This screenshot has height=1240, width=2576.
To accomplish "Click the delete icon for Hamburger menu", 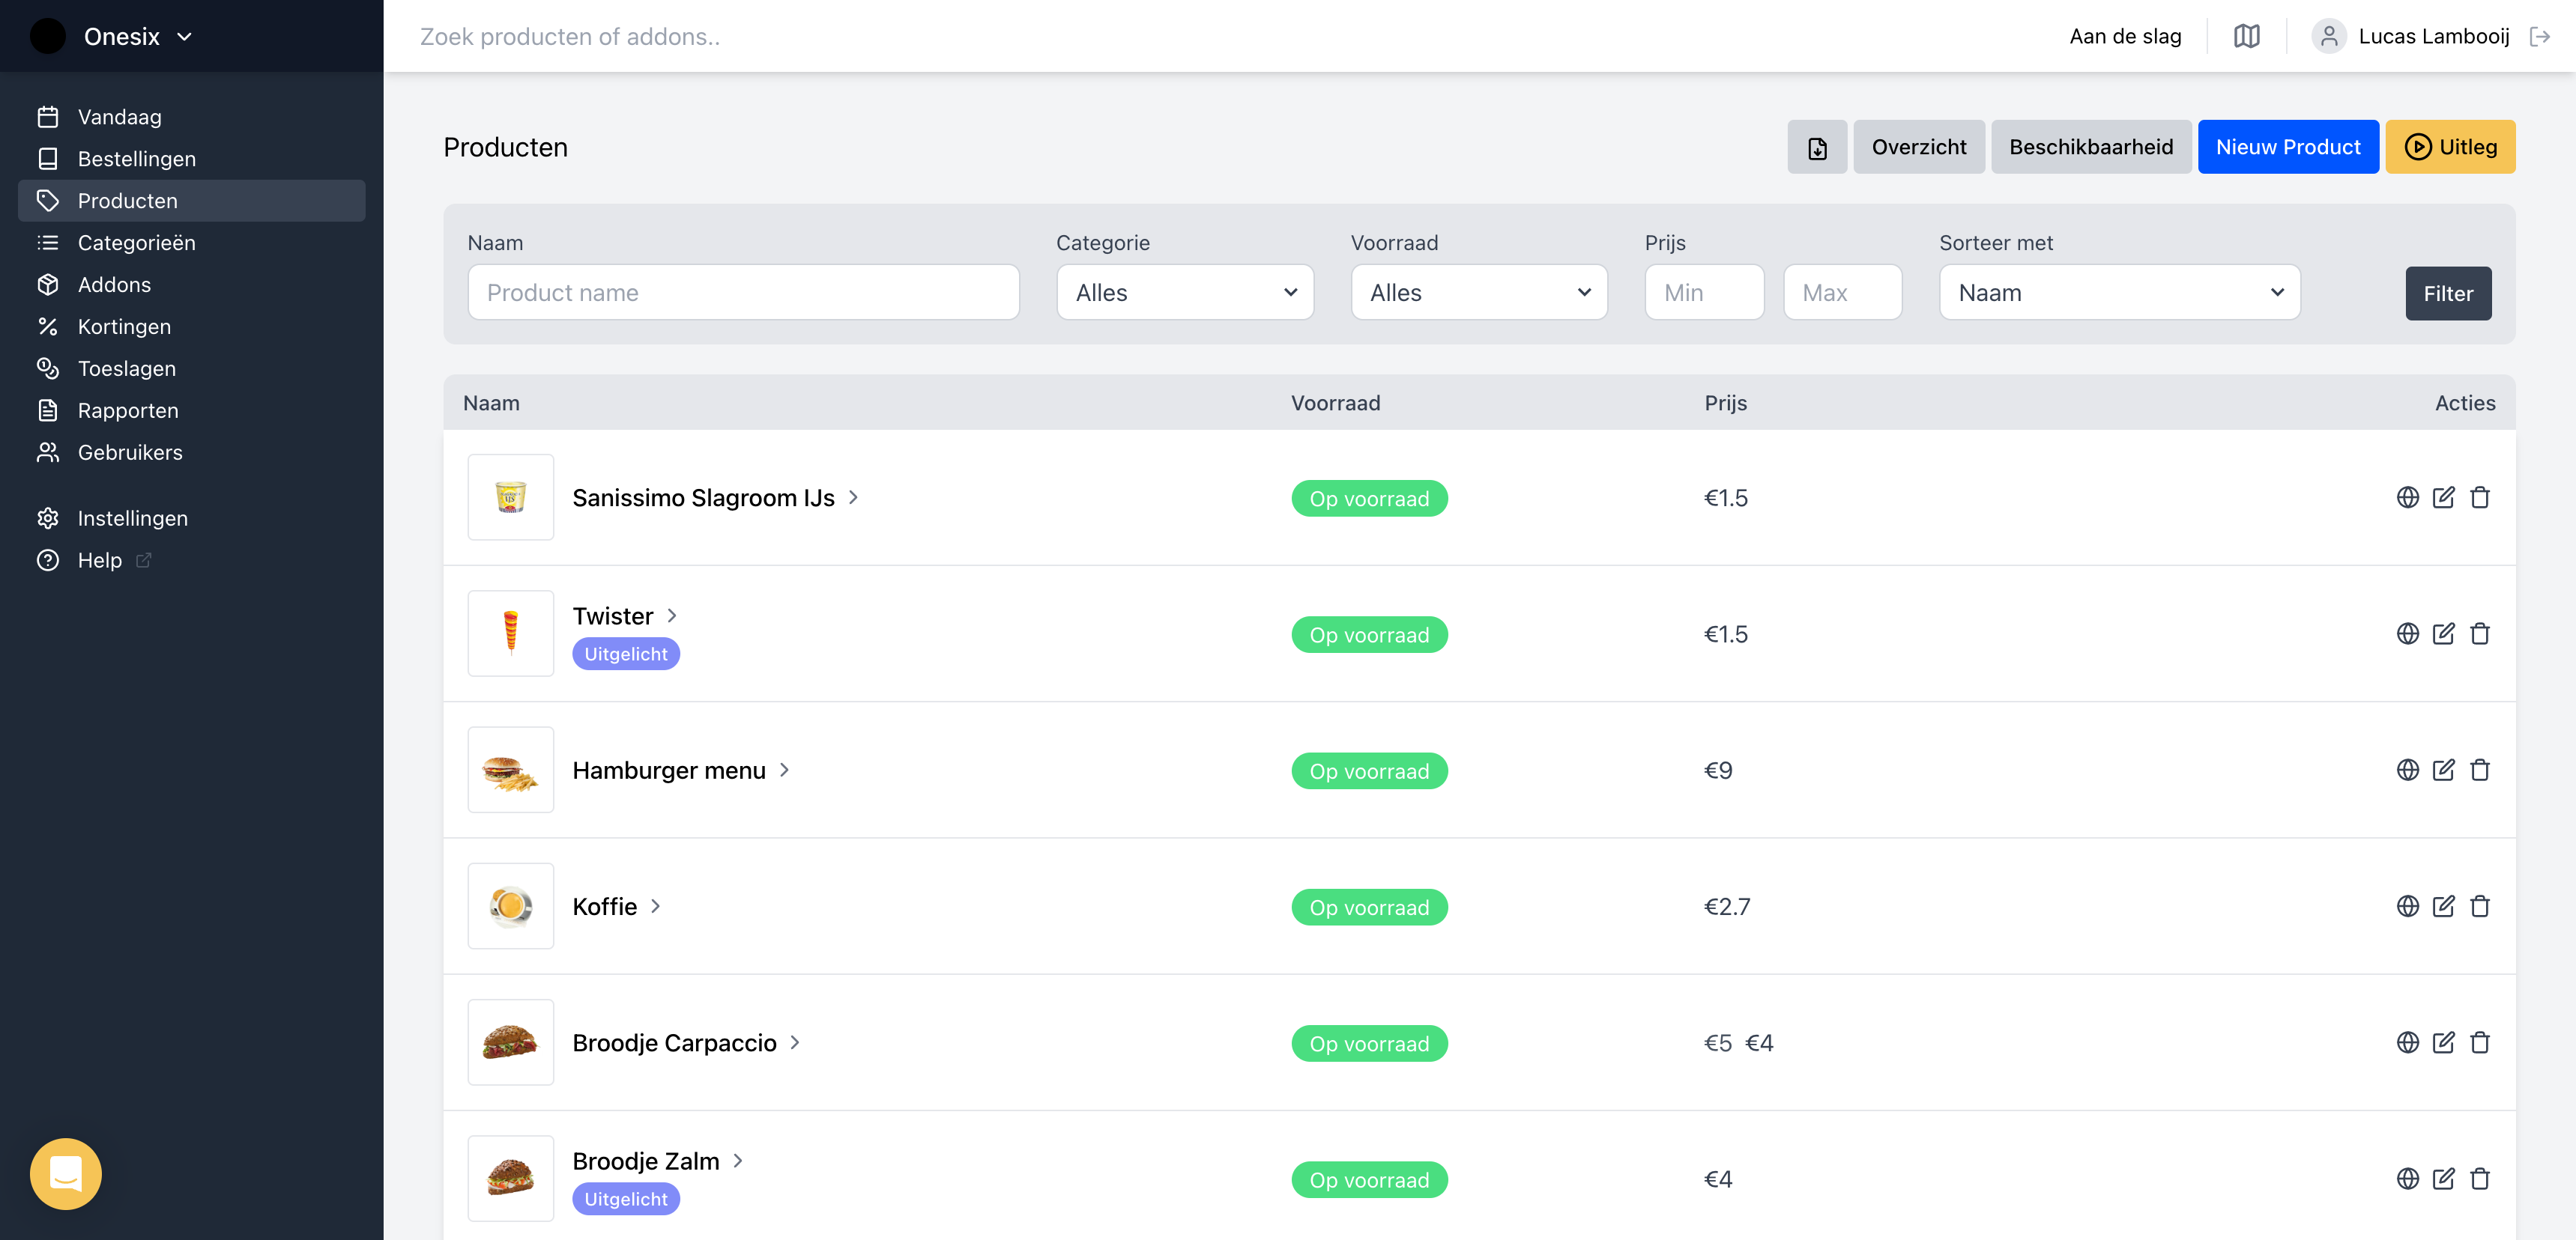I will [x=2481, y=769].
